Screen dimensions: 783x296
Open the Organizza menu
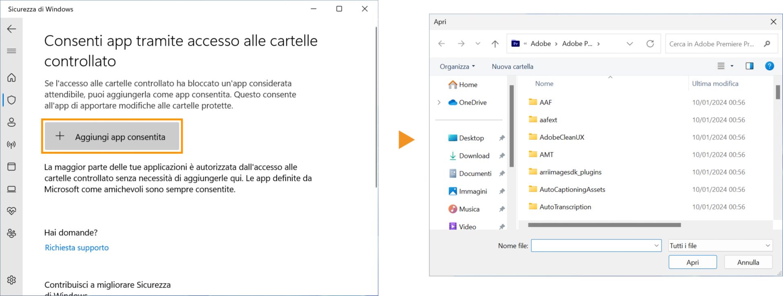pyautogui.click(x=457, y=66)
